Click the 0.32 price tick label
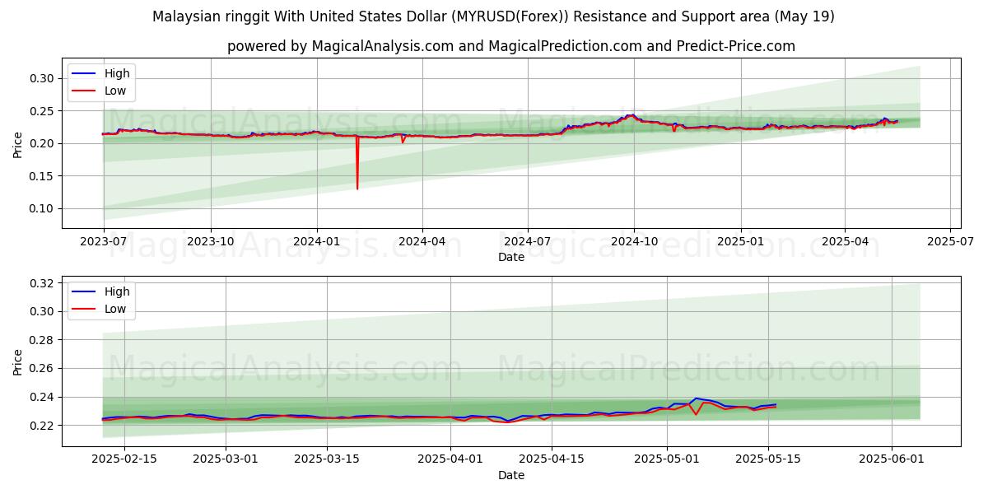This screenshot has width=988, height=494. click(x=42, y=283)
